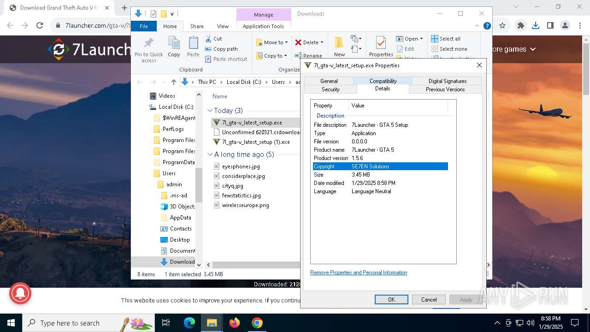Open Chrome profile avatar icon
The image size is (590, 332).
click(x=565, y=26)
